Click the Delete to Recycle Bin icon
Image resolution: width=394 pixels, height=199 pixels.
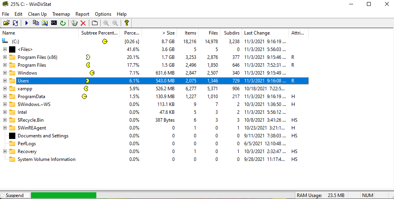click(74, 23)
